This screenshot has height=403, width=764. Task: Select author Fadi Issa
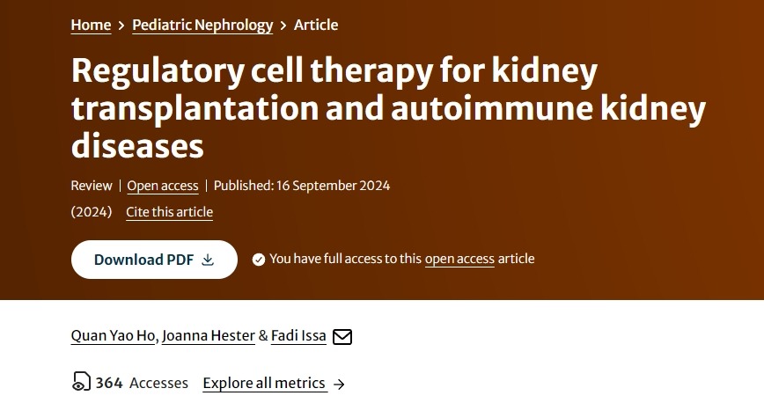(x=298, y=336)
